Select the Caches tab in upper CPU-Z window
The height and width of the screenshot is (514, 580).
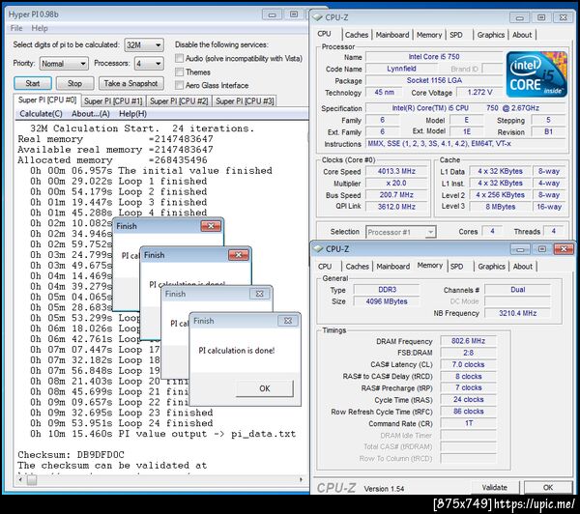357,35
